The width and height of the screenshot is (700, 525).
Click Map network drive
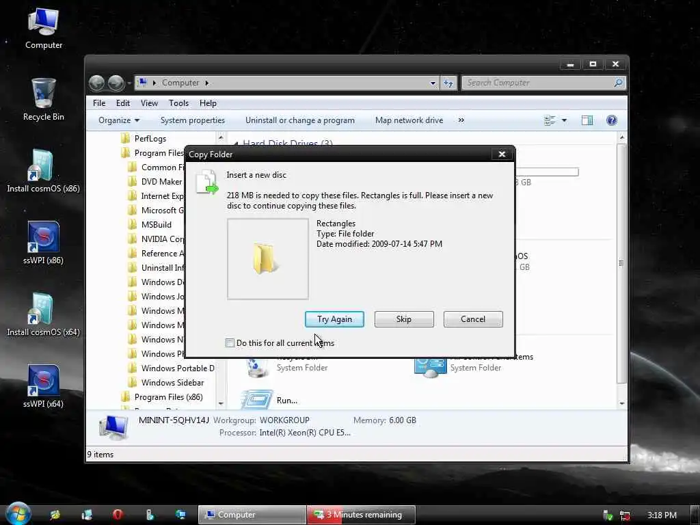409,120
